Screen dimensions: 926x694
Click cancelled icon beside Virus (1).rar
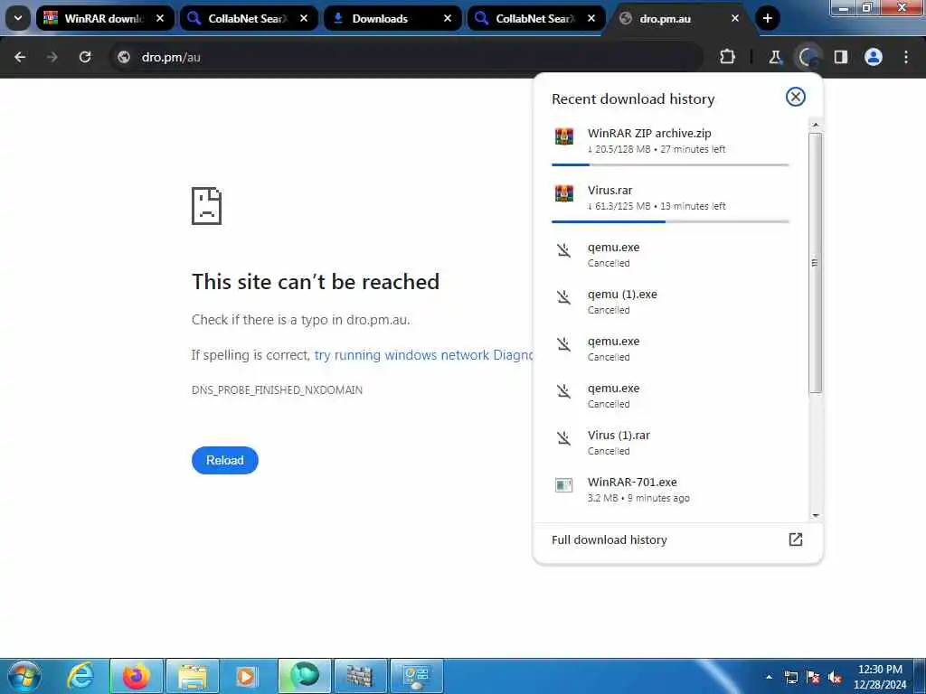564,438
